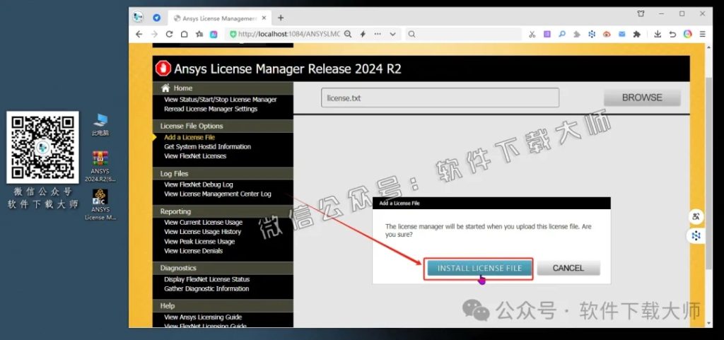This screenshot has width=724, height=340.
Task: Open View Ansys Licensing Guide
Action: click(x=203, y=317)
